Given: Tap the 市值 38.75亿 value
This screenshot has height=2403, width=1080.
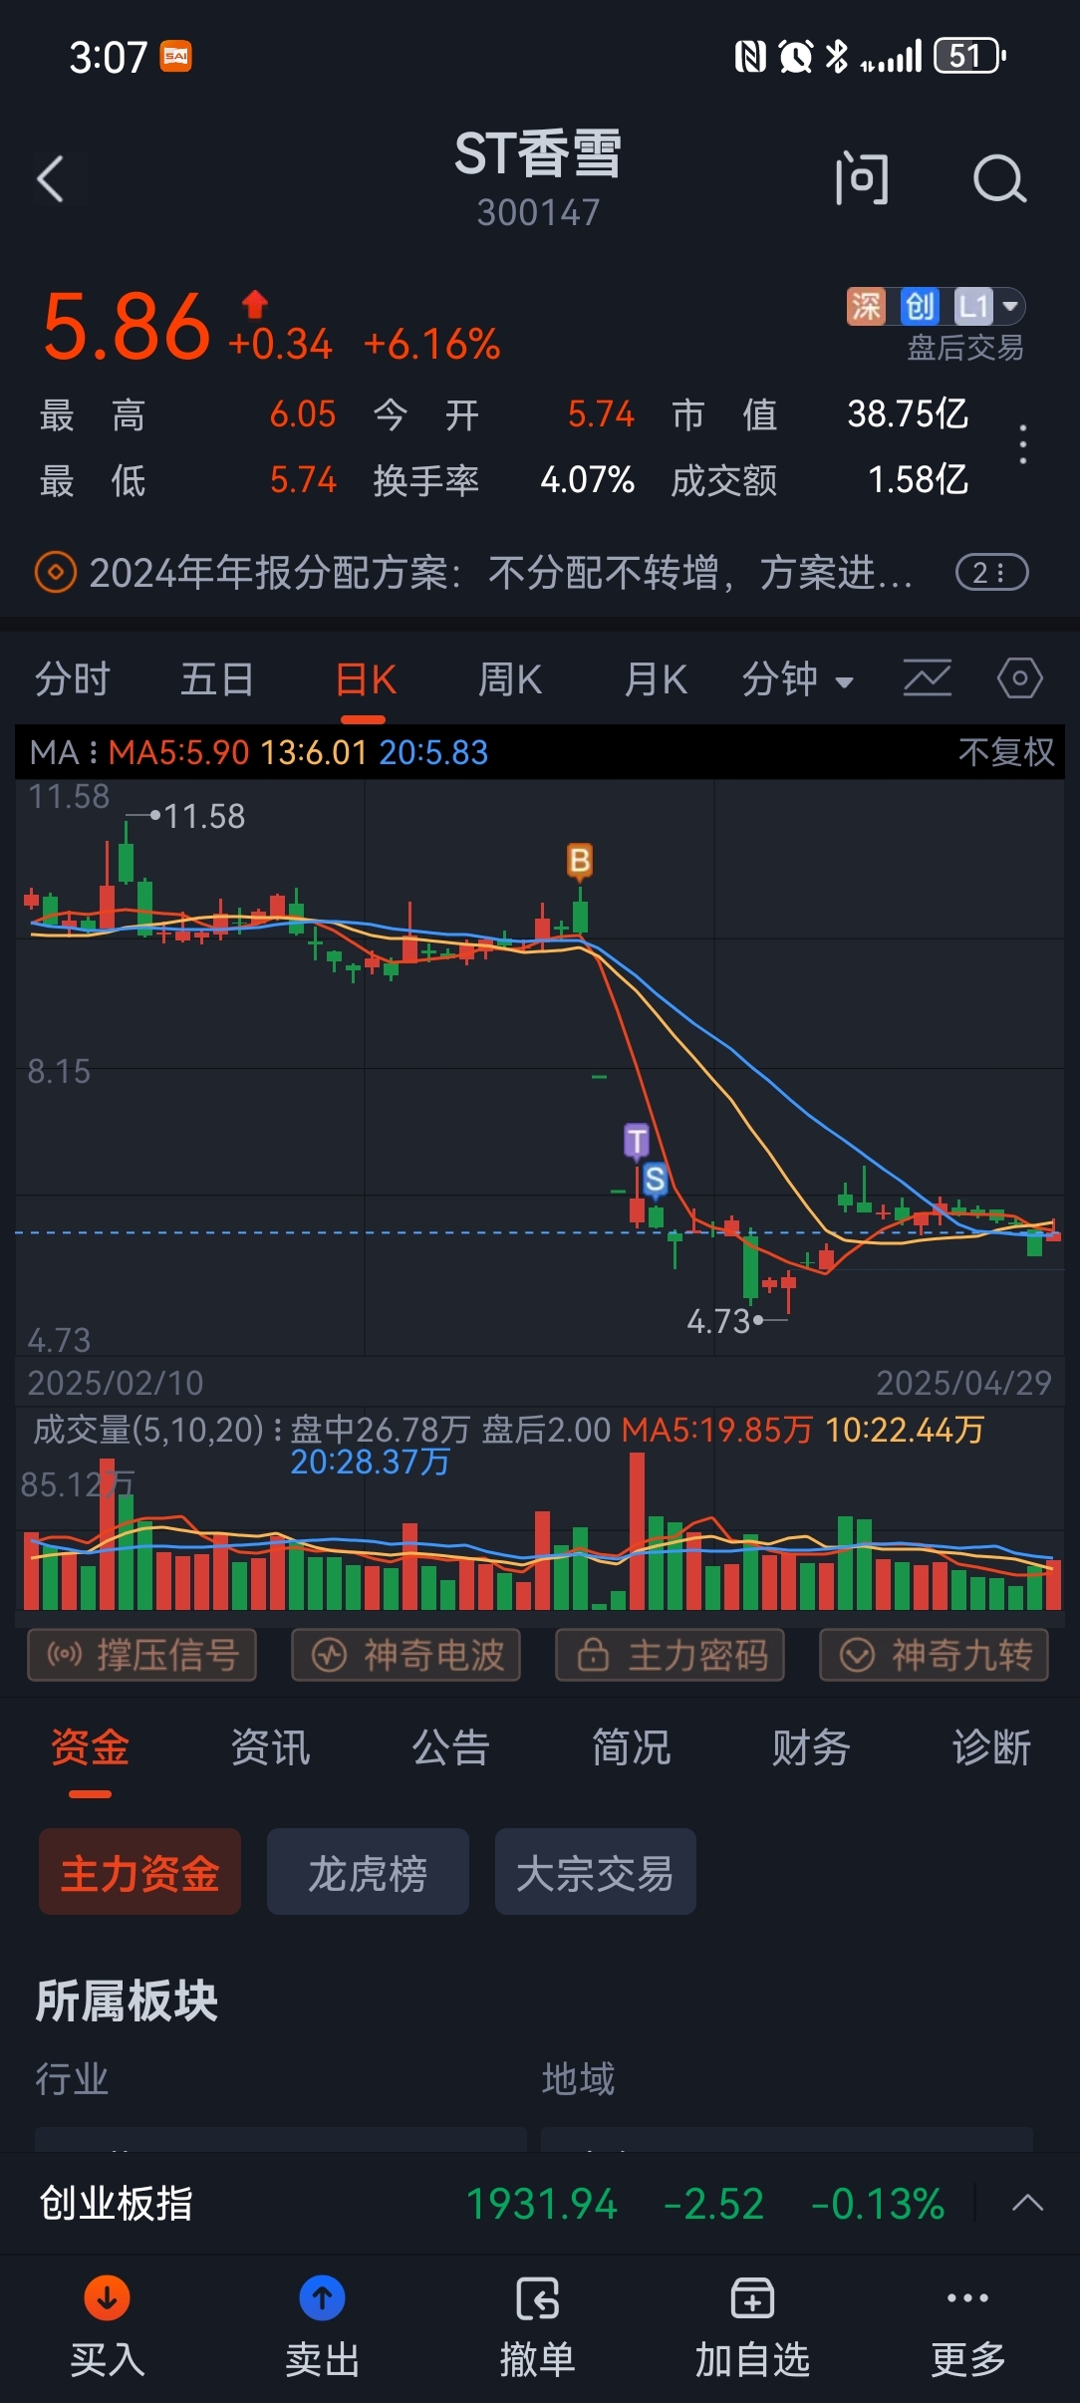Looking at the screenshot, I should (908, 413).
